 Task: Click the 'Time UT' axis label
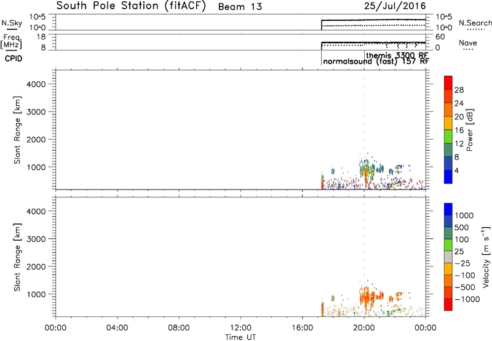click(240, 337)
